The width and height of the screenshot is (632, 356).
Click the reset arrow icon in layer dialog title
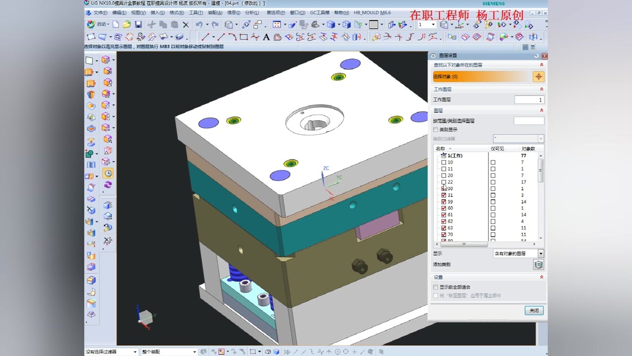tap(536, 56)
